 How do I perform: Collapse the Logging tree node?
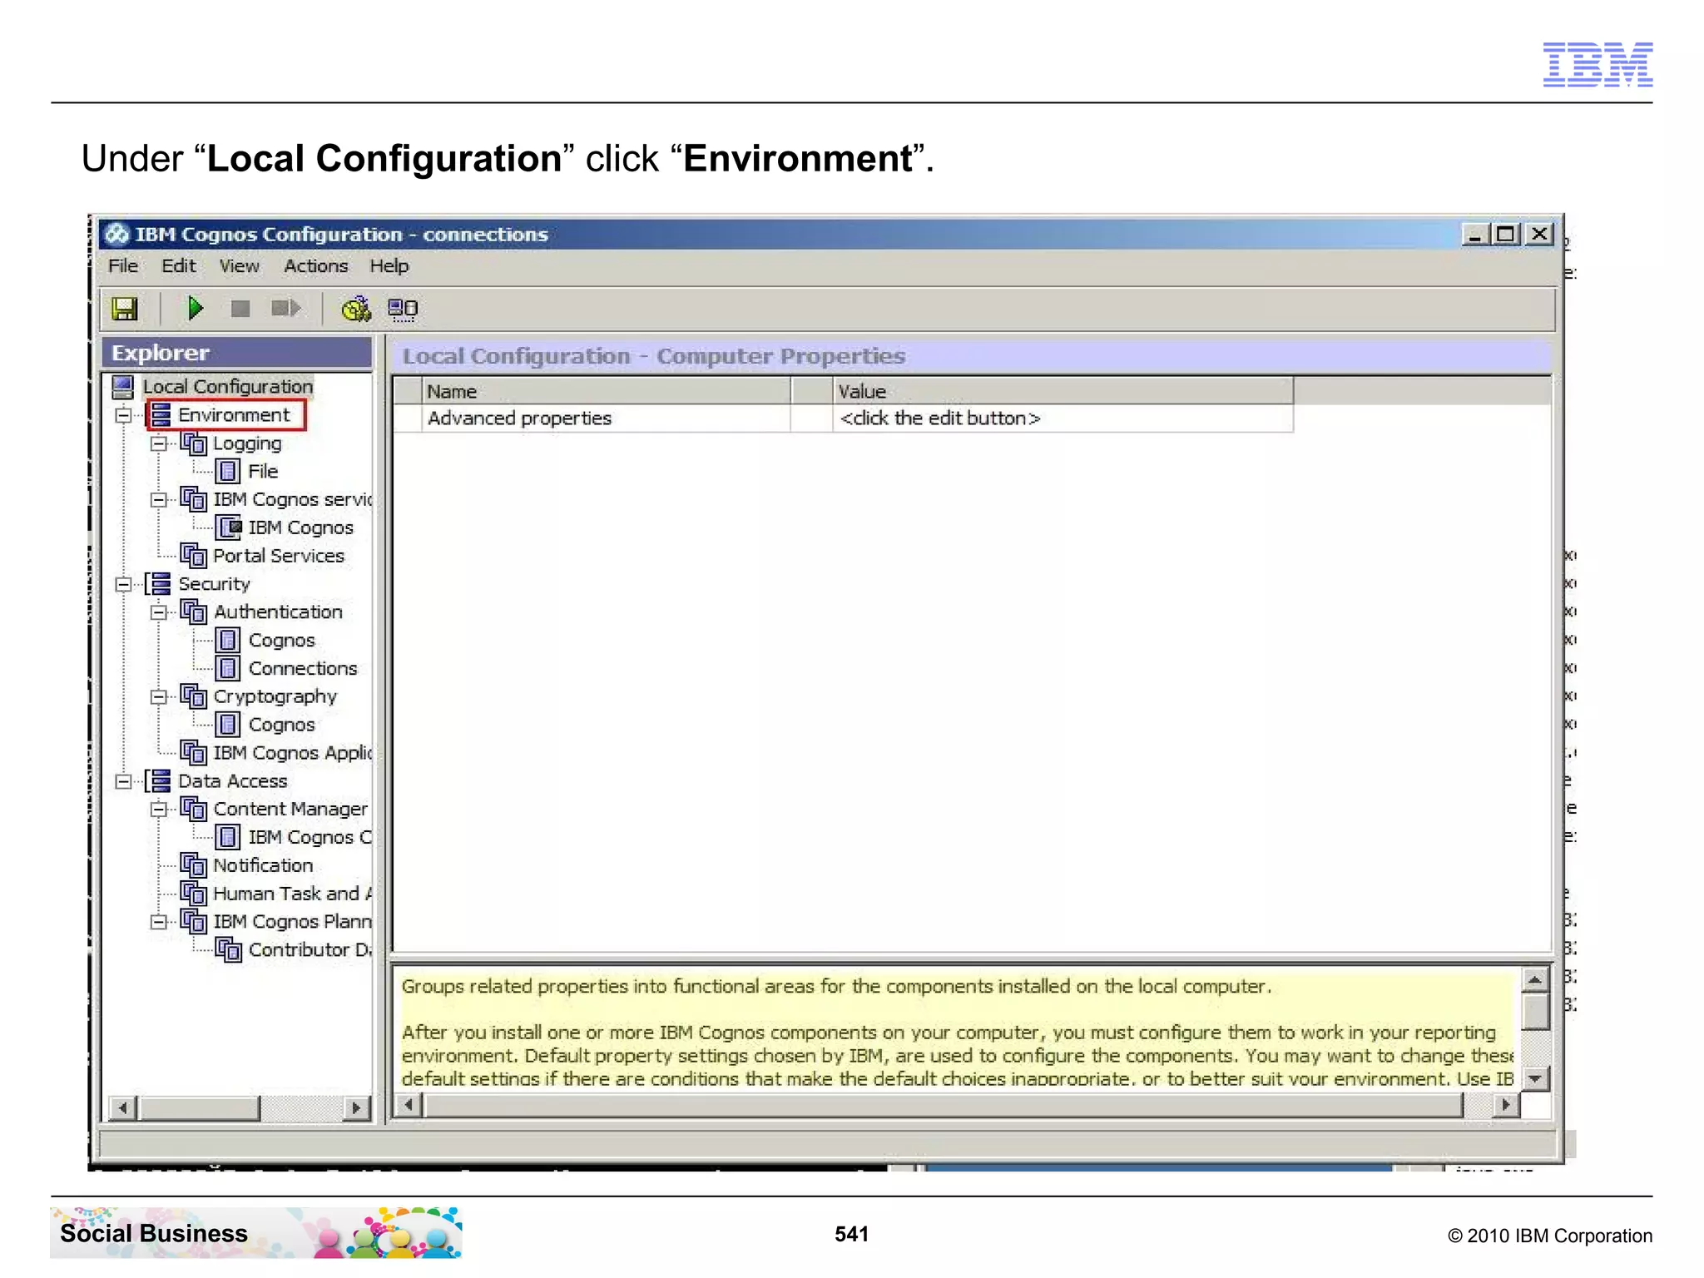[158, 443]
